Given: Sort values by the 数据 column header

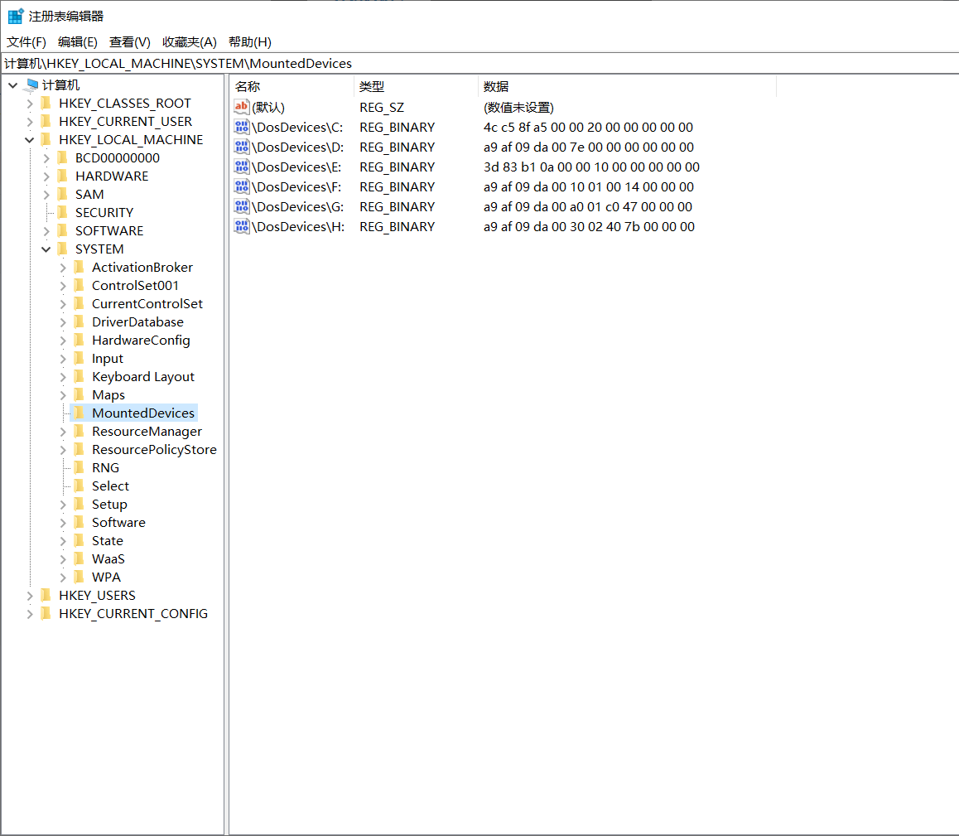Looking at the screenshot, I should [x=627, y=86].
